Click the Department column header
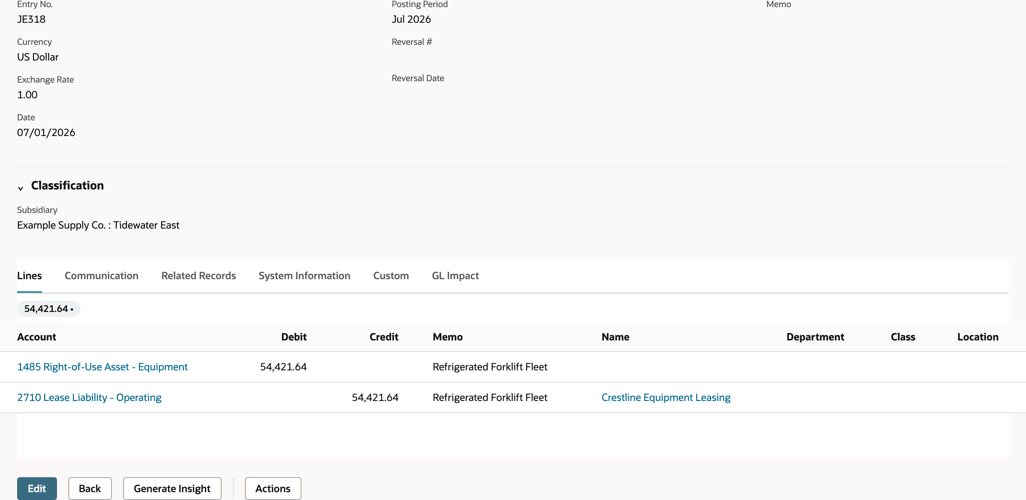 pos(815,337)
